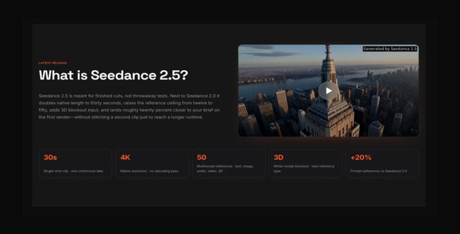Screen dimensions: 460x234
Task: Click 'Prompt adherence vs Seedance 2.0' text
Action: coord(378,171)
